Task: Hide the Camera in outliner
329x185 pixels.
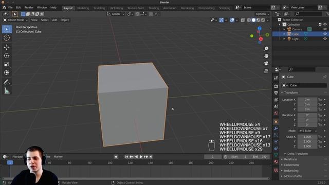Action: click(325, 29)
